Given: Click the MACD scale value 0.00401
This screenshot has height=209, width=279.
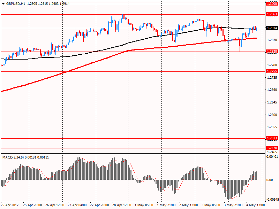Looking at the screenshot, I should [x=272, y=156].
